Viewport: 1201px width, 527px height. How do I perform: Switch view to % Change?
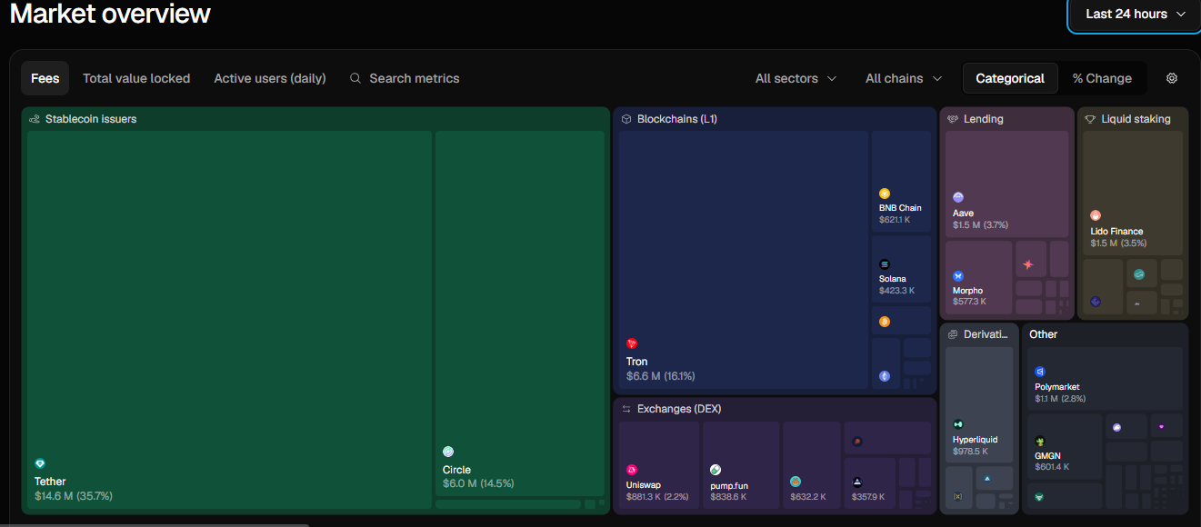click(1102, 78)
